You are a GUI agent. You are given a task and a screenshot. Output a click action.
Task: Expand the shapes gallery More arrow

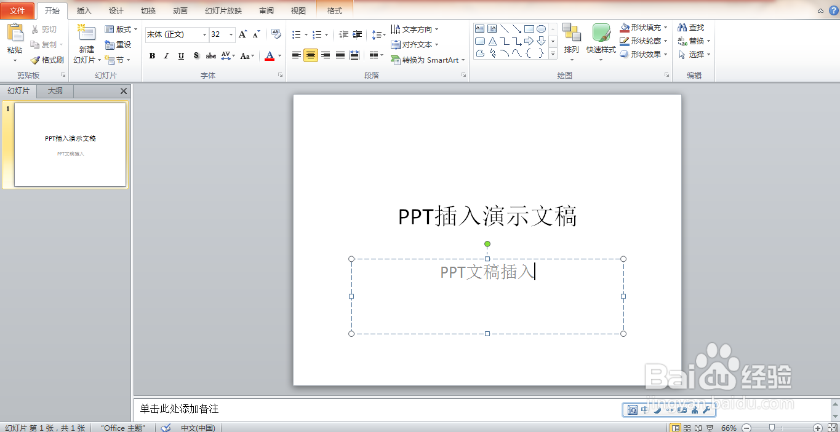point(553,54)
